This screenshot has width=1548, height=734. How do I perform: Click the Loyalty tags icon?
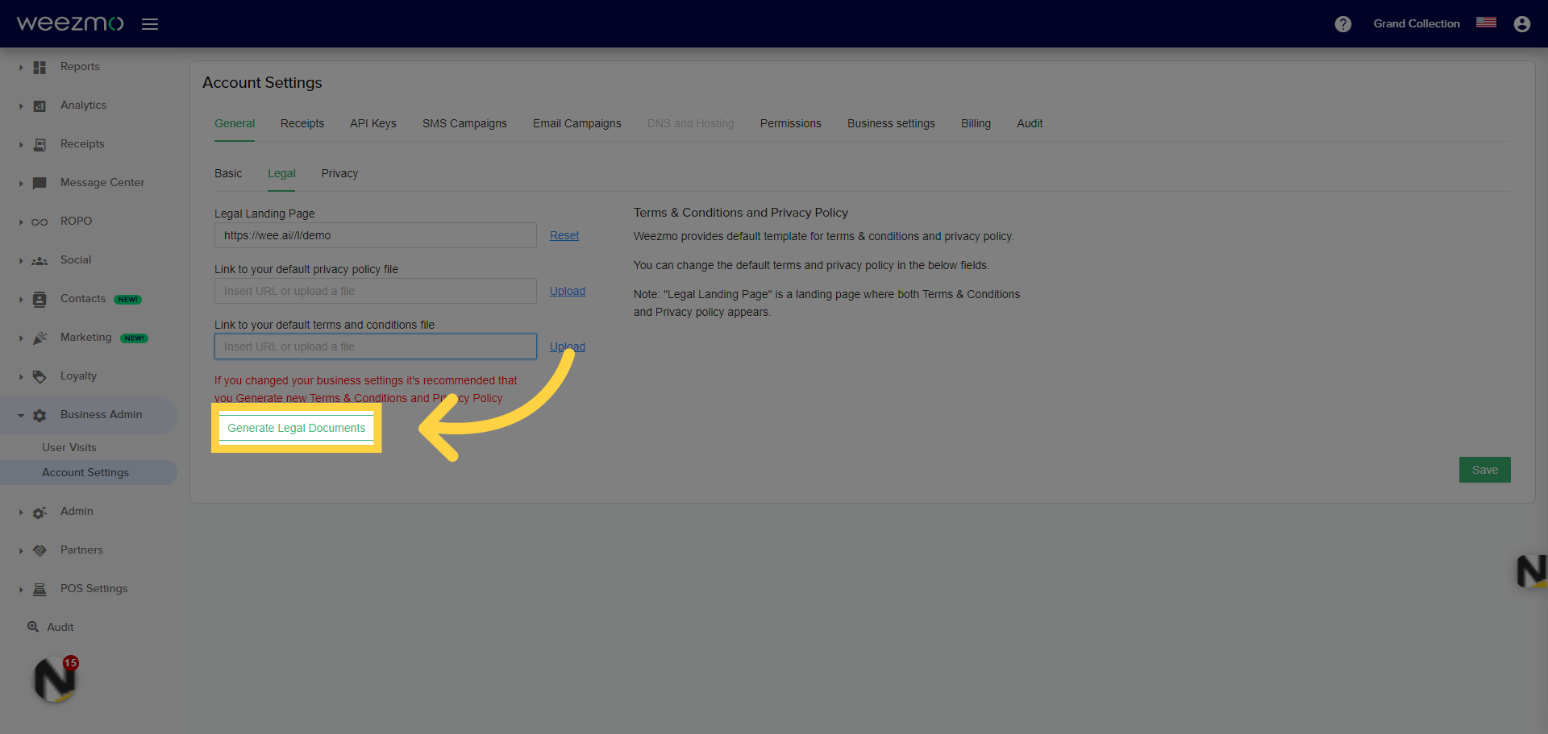pos(40,377)
